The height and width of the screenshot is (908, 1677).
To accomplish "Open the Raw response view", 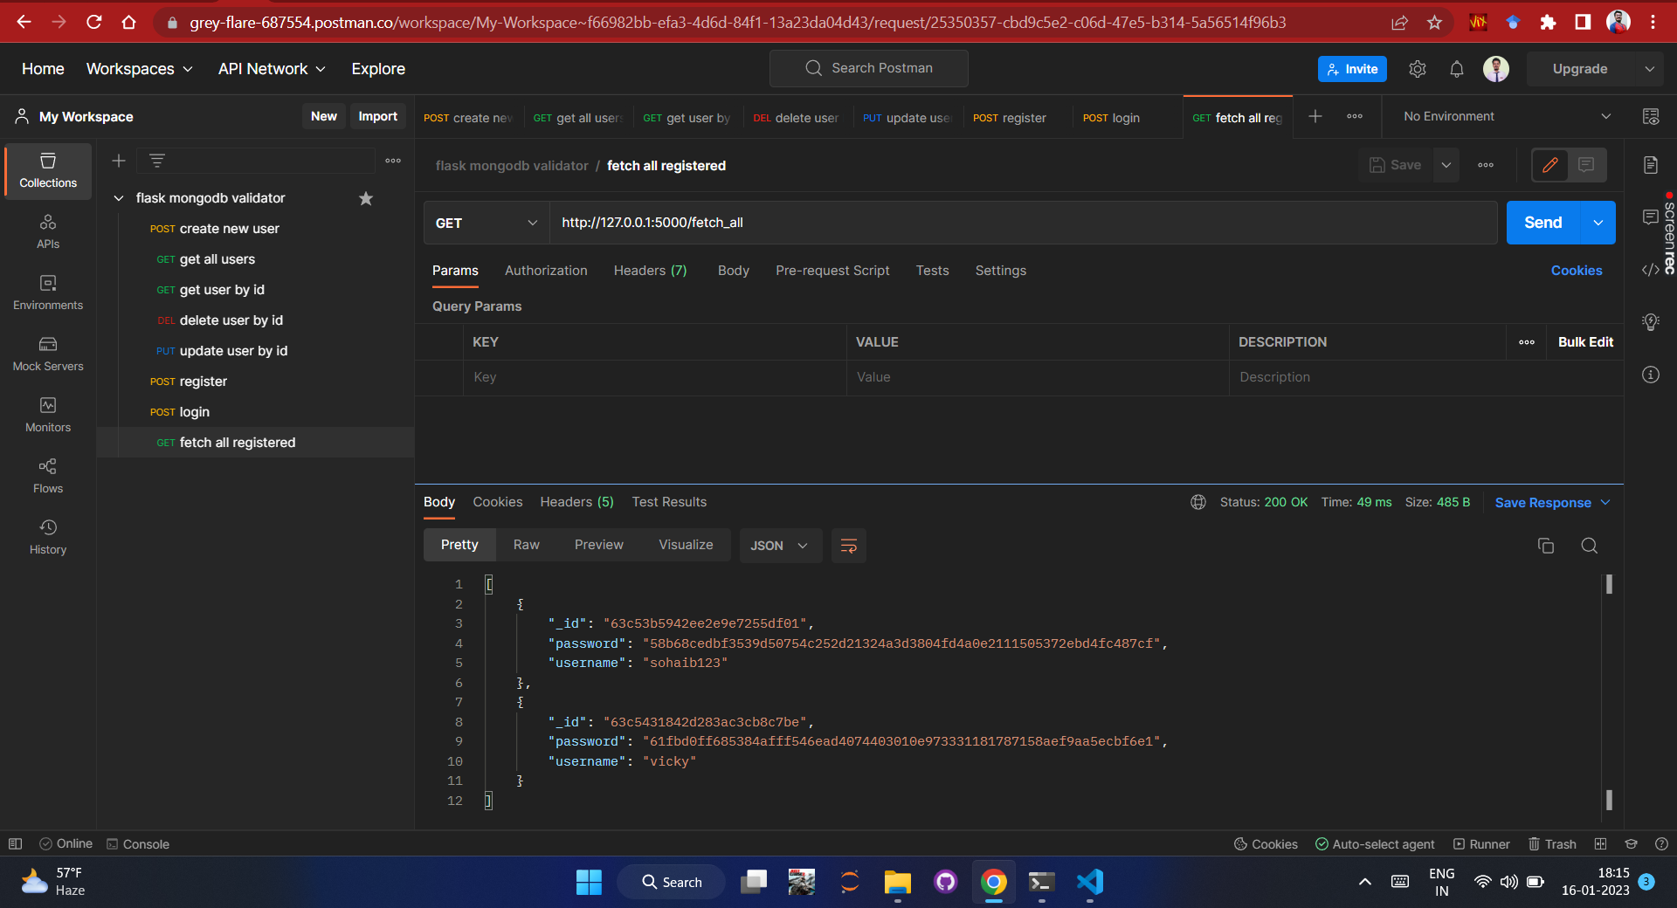I will (x=525, y=544).
